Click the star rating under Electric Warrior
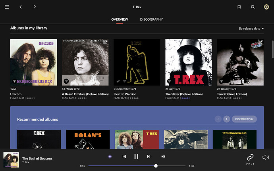Viewport: 274px width, 171px height. click(134, 98)
